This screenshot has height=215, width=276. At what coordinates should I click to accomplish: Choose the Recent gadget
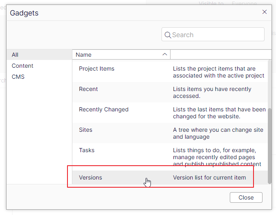(x=88, y=89)
